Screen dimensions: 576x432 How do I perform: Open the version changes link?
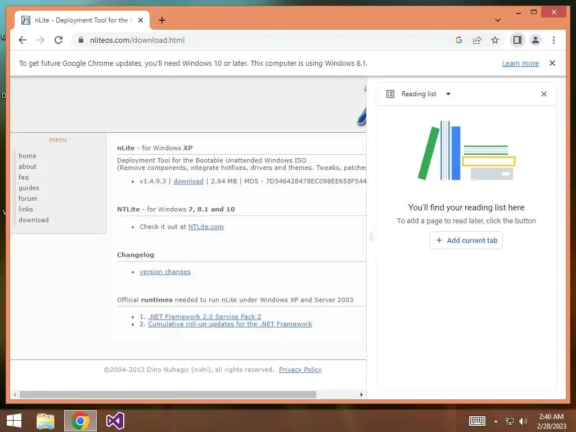(165, 272)
